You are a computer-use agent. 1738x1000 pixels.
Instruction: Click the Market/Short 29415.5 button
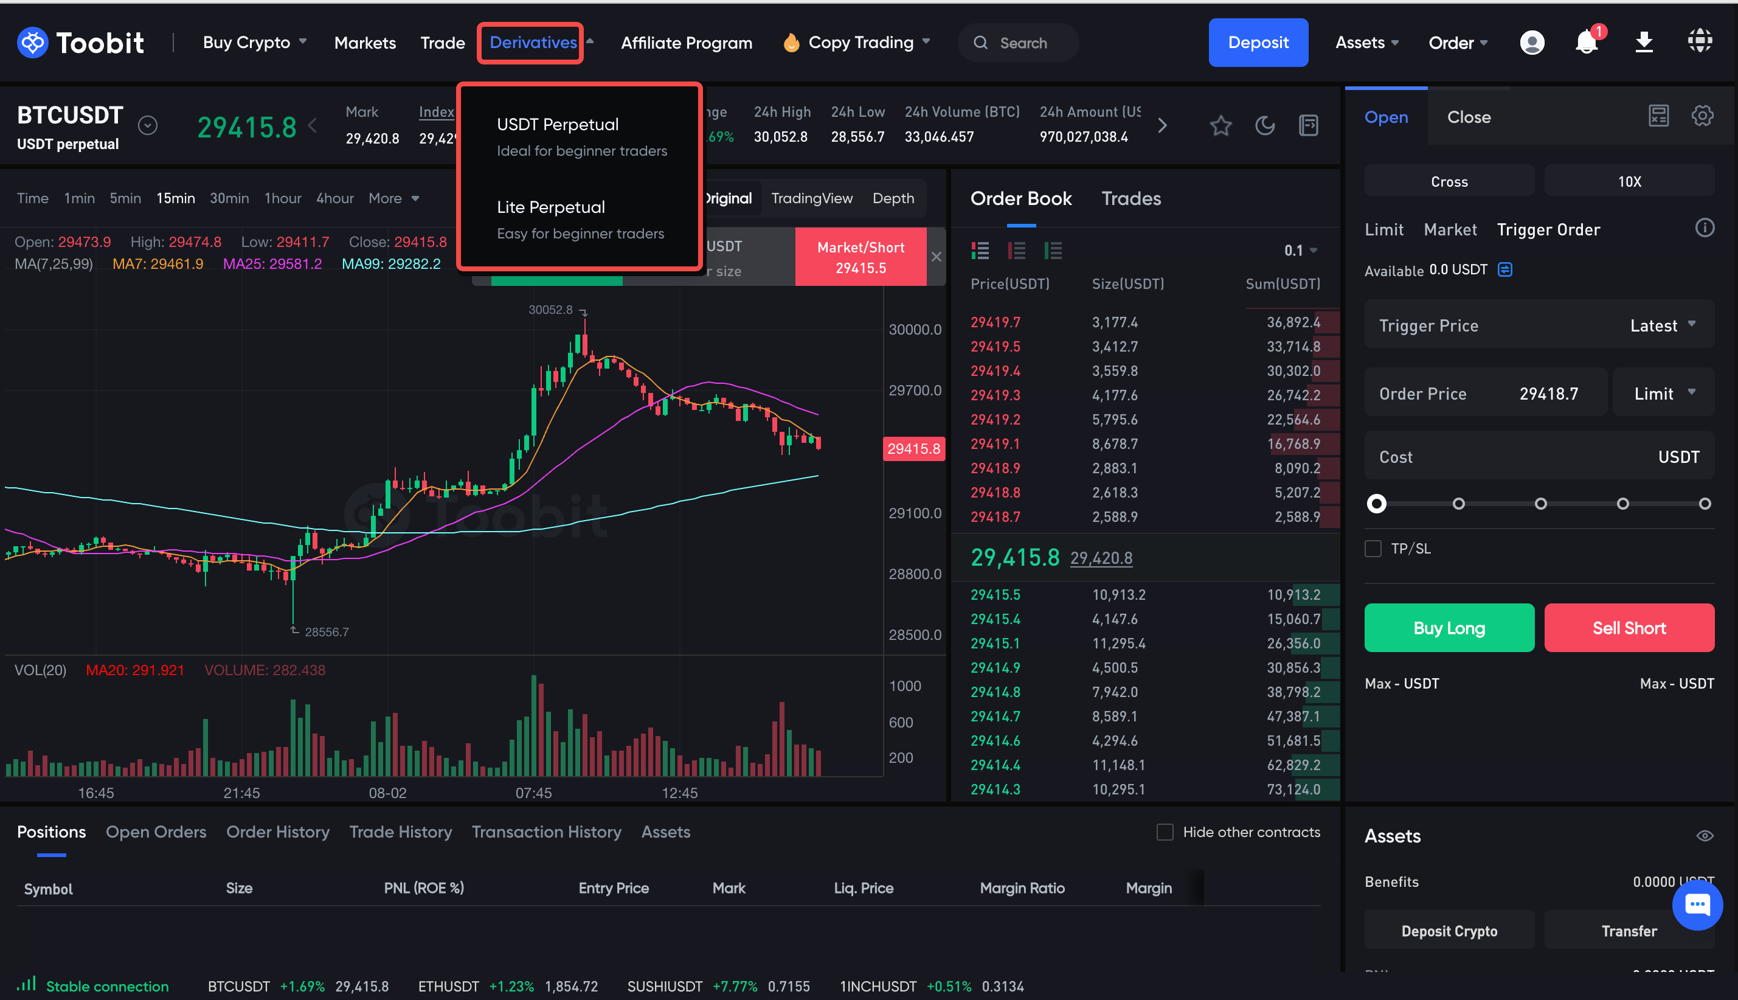point(860,257)
